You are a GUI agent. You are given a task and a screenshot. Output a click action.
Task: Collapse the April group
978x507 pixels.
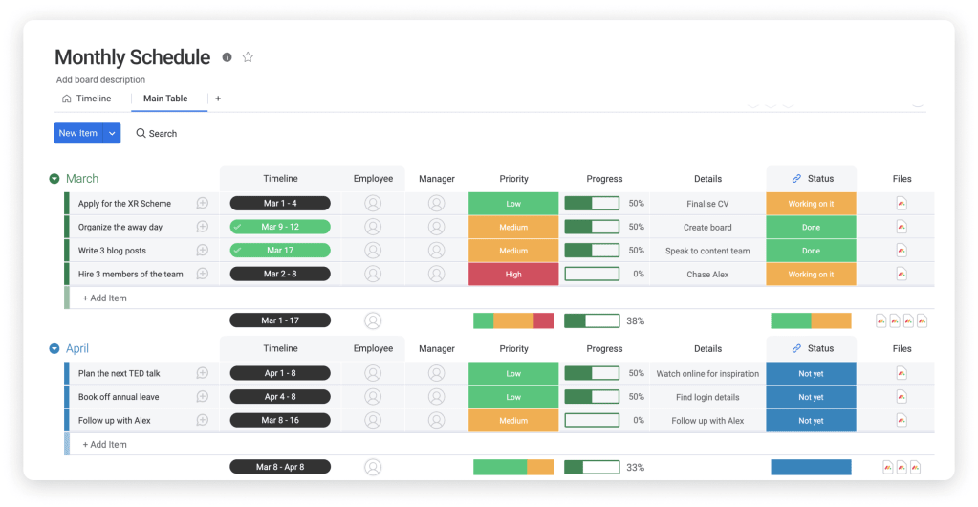54,349
